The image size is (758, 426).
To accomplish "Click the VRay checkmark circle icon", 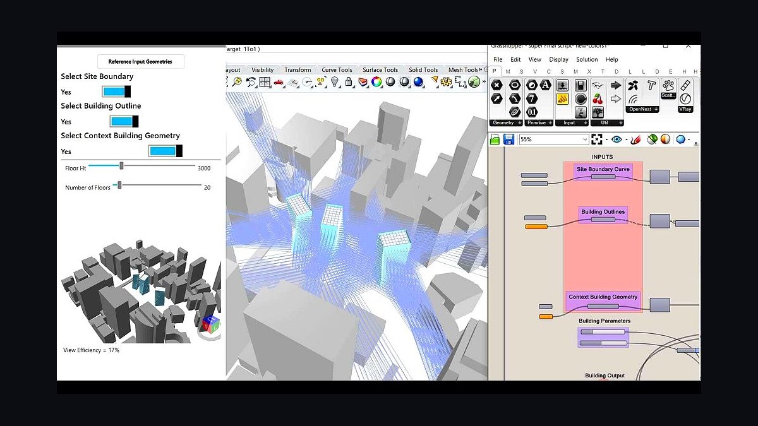I will [685, 99].
